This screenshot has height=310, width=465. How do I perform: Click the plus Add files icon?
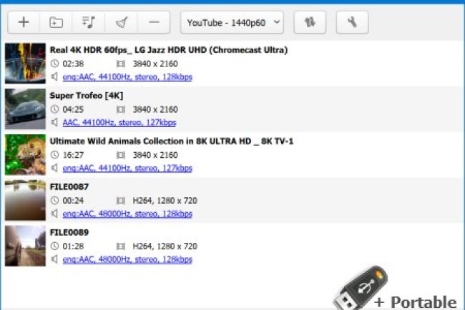[24, 22]
